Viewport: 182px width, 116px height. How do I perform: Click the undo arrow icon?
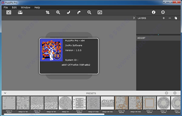pyautogui.click(x=69, y=12)
